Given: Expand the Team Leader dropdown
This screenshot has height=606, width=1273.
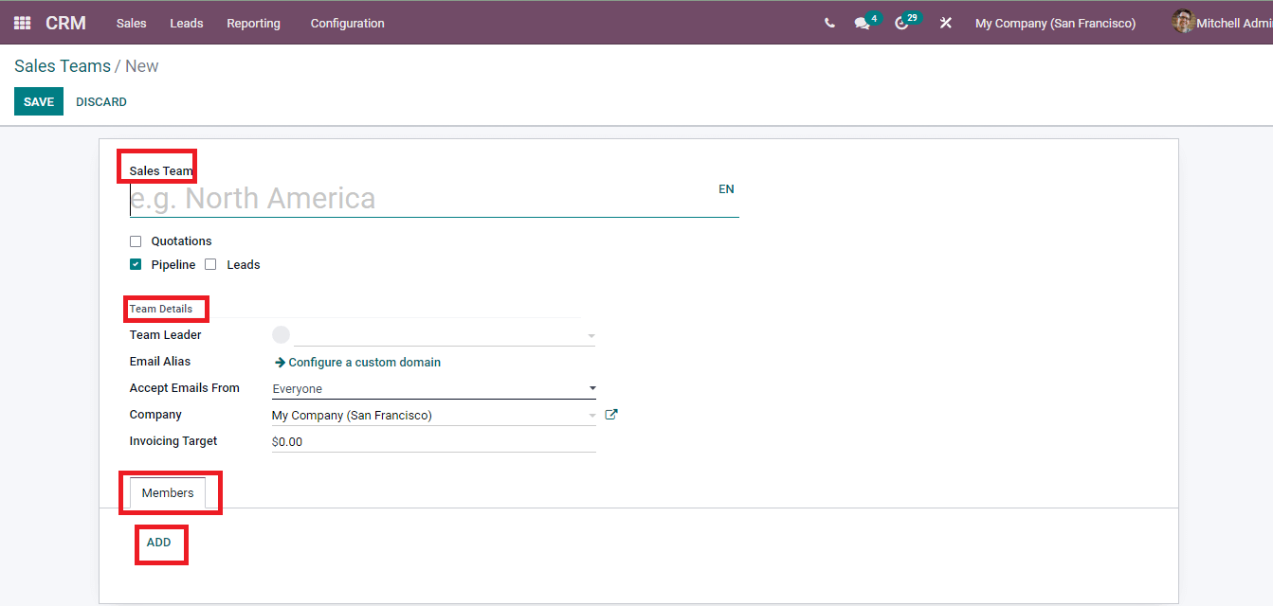Looking at the screenshot, I should pyautogui.click(x=591, y=336).
